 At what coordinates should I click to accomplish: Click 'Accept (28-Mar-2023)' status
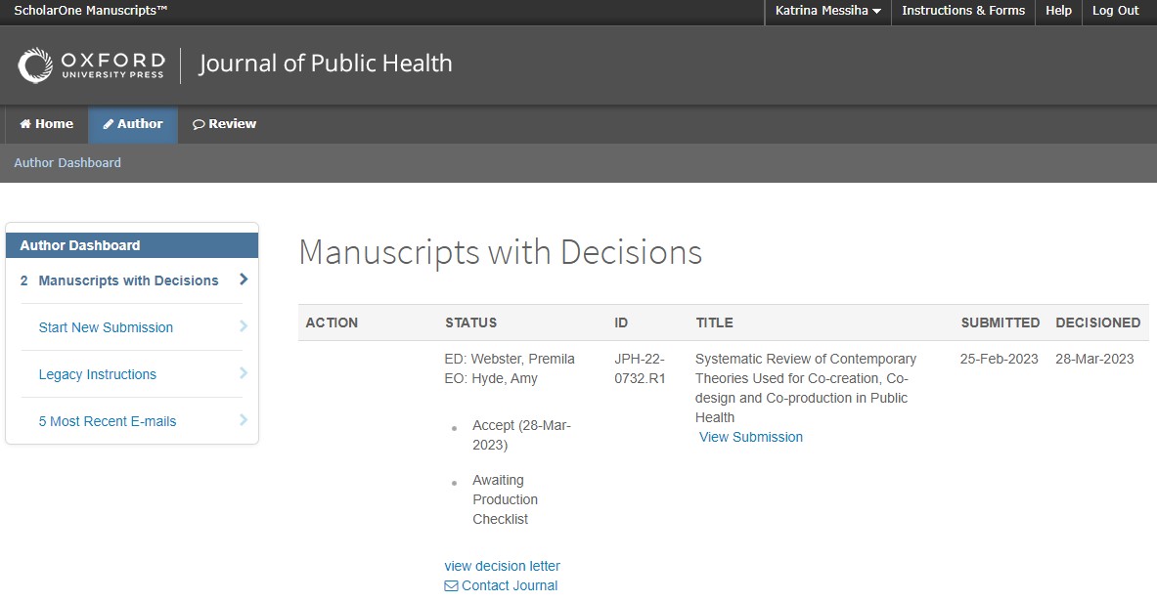521,435
